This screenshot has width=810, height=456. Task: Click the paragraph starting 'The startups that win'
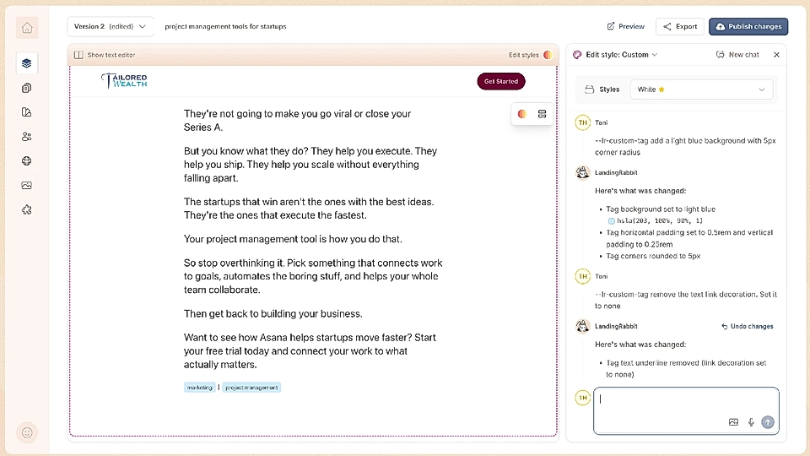309,209
